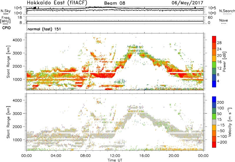This screenshot has width=235, height=162.
Task: Select the "CPID" row label
Action: 6,28
